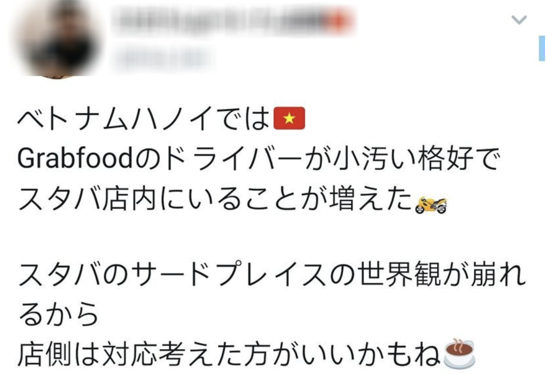
Task: Click the word Grabfood in the tweet
Action: pyautogui.click(x=75, y=158)
